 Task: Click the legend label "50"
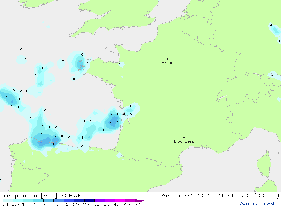point(137,204)
